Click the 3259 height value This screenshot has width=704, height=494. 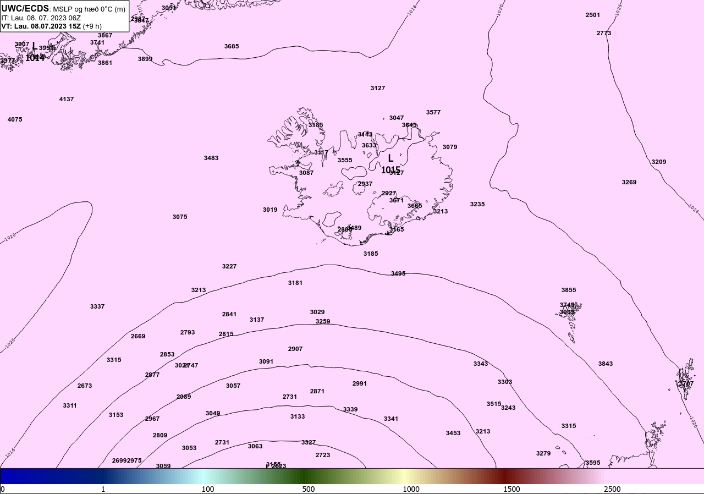[x=323, y=321]
